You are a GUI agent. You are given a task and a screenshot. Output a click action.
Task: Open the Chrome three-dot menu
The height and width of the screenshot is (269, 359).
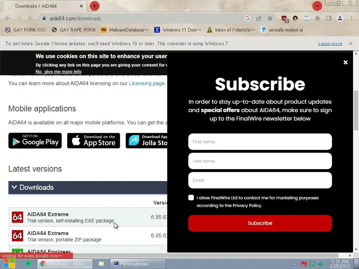coord(351,18)
